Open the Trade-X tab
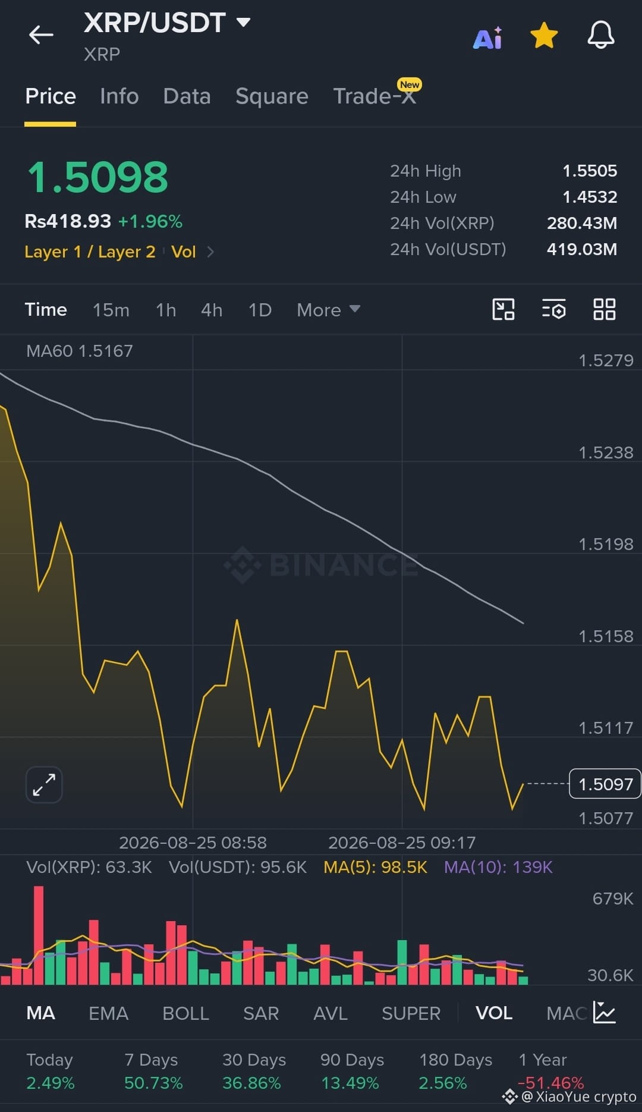The image size is (642, 1112). pos(374,96)
